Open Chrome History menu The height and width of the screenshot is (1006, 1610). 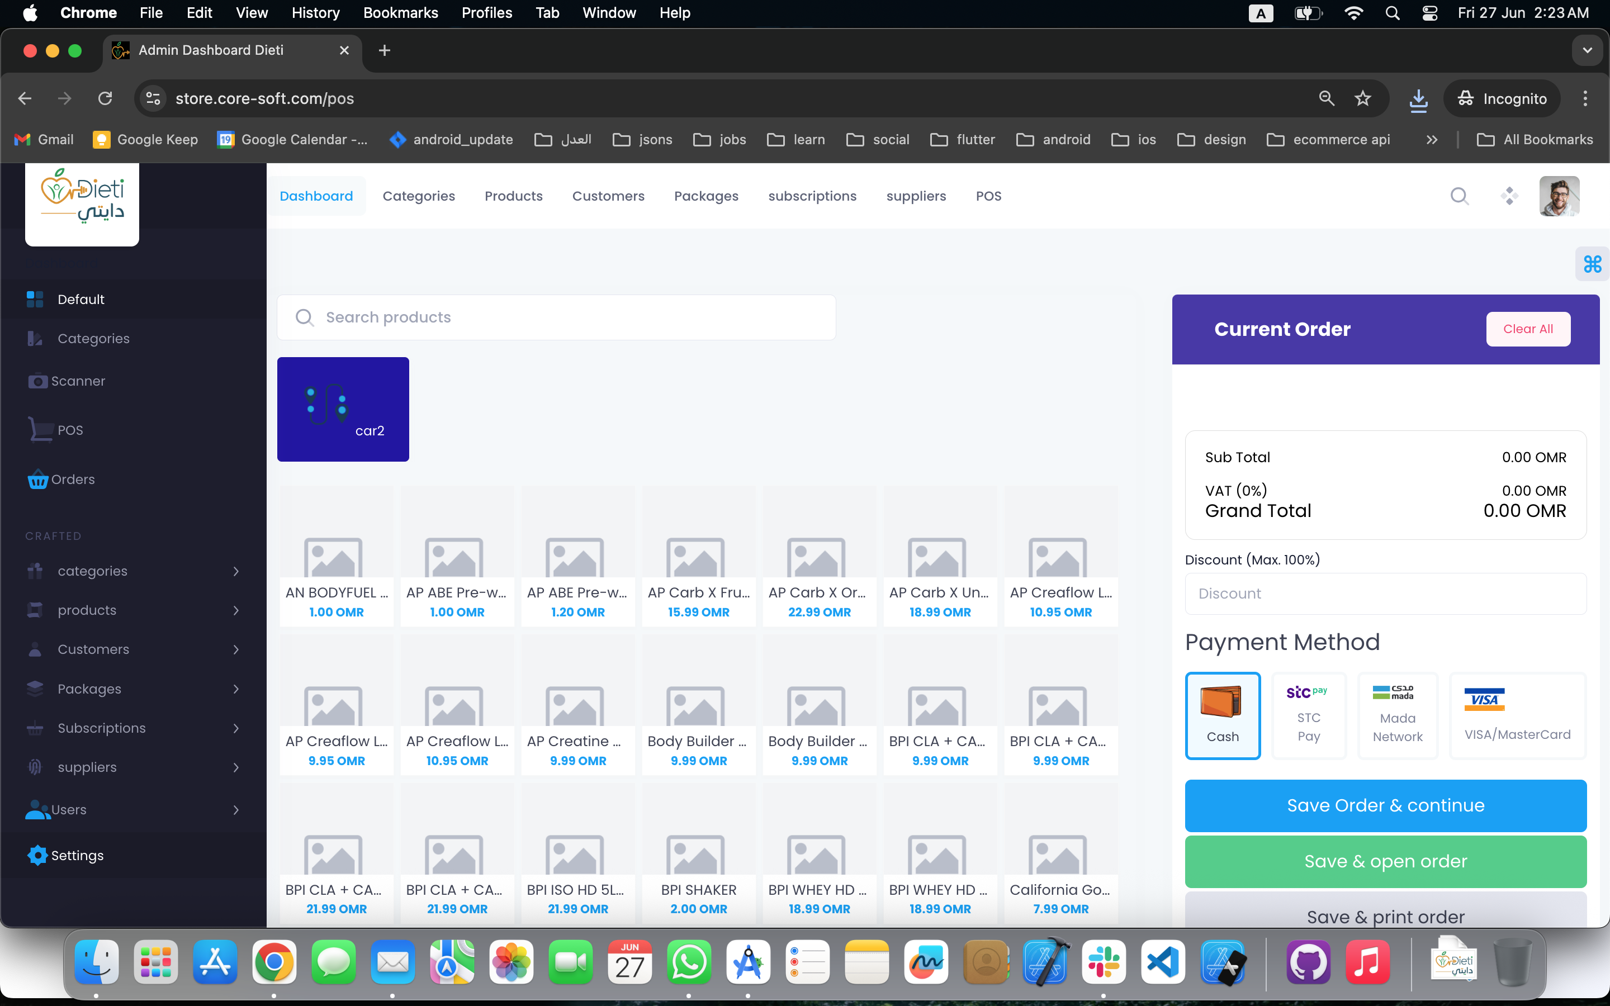[315, 13]
